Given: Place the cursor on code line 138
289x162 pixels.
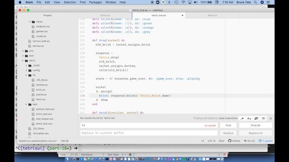Looking at the screenshot, I should 182,96.
